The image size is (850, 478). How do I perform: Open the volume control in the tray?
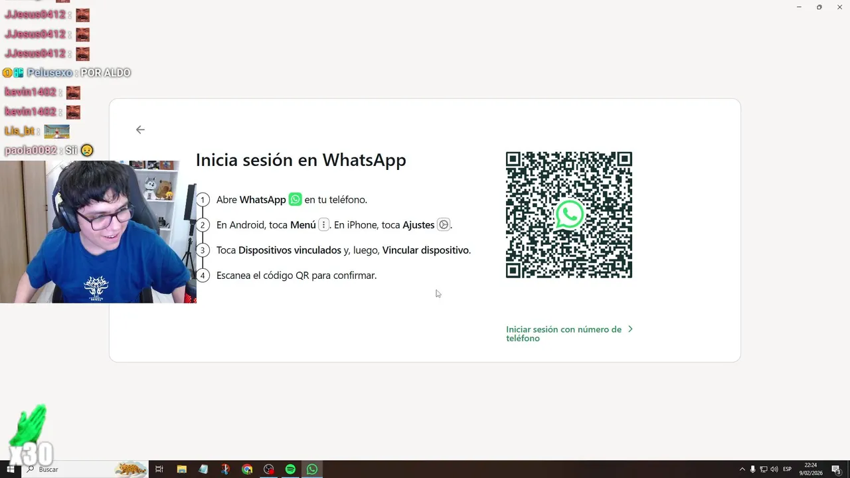coord(774,469)
